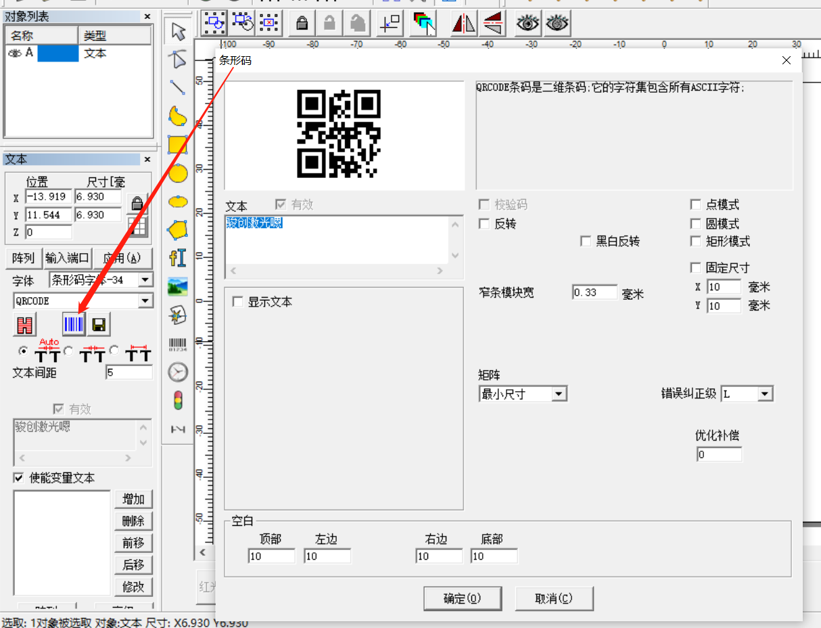Click the 窄条模块宽 0.33 input field
The image size is (821, 628).
tap(594, 292)
